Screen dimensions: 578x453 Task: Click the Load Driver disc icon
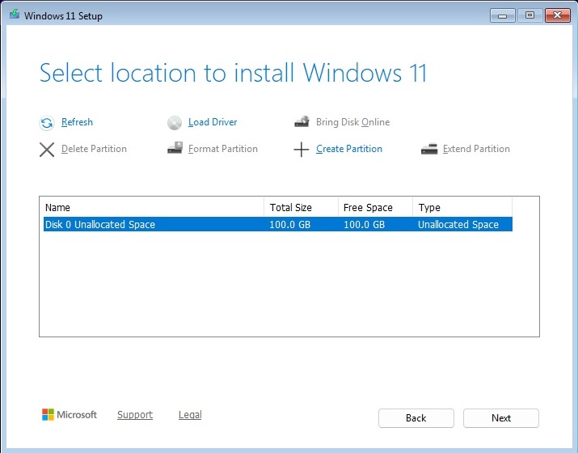175,123
